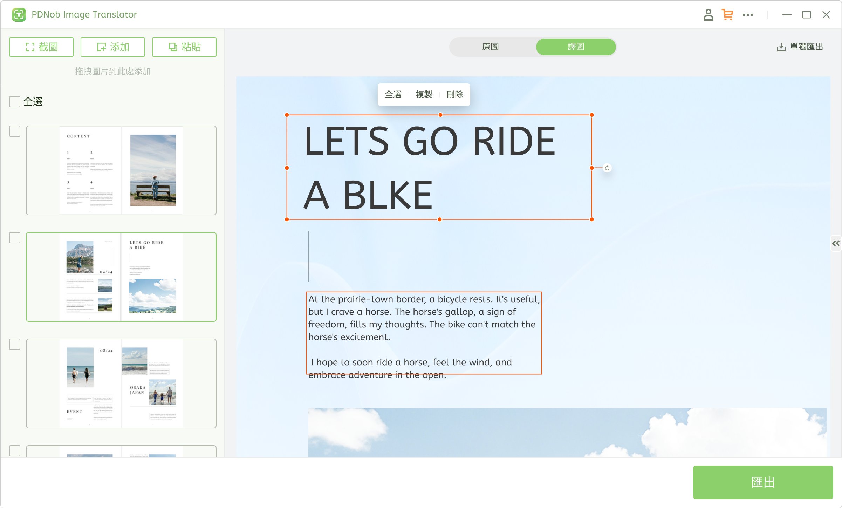The width and height of the screenshot is (842, 508).
Task: Click the 添加 add image button
Action: (113, 47)
